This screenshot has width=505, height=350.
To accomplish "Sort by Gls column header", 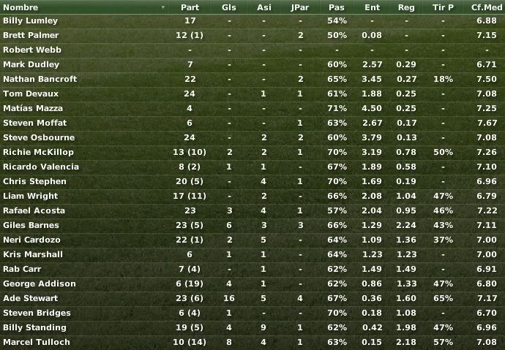I will [x=229, y=7].
